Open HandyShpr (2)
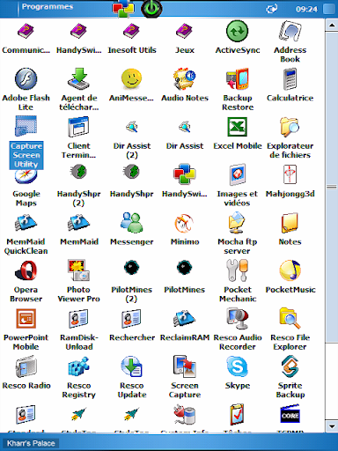338x451 pixels. pyautogui.click(x=78, y=172)
